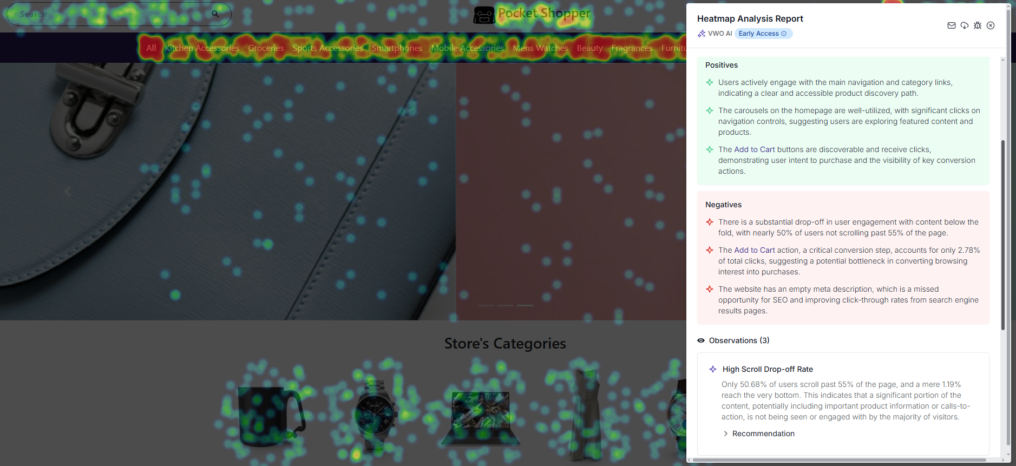
Task: Report a bug using the bug icon
Action: tap(978, 25)
